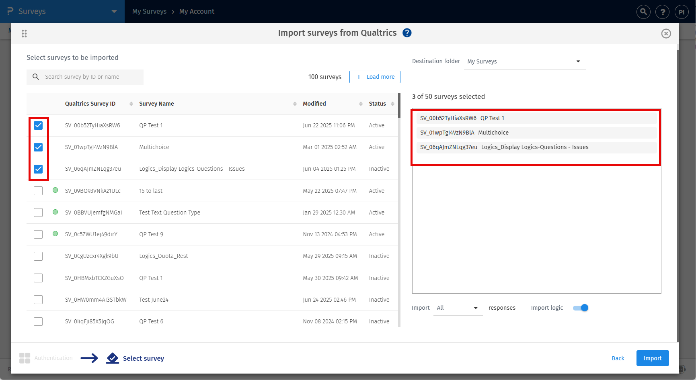Open the help question mark in top bar

(662, 12)
